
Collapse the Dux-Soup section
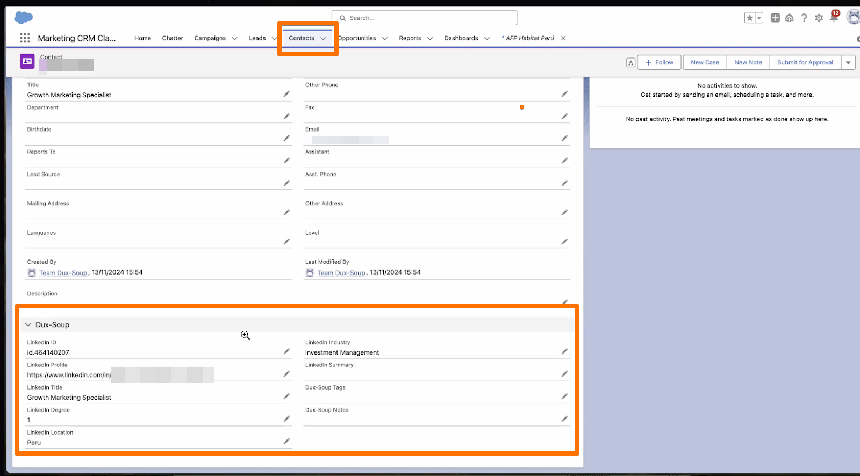pyautogui.click(x=28, y=325)
